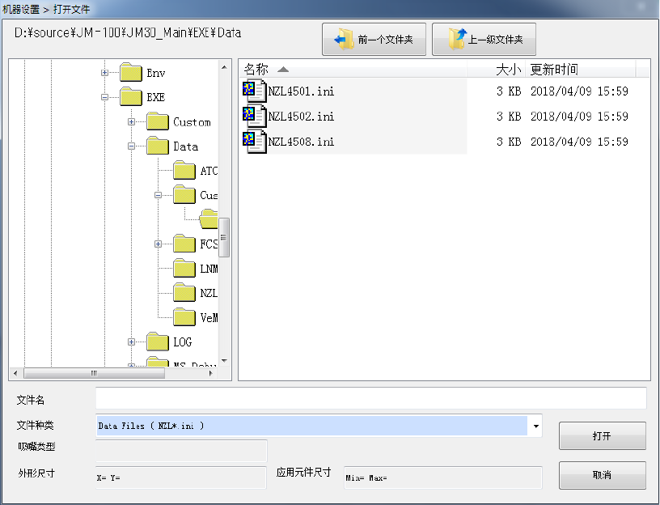Select the ATC folder icon
The image size is (660, 505).
(x=184, y=170)
